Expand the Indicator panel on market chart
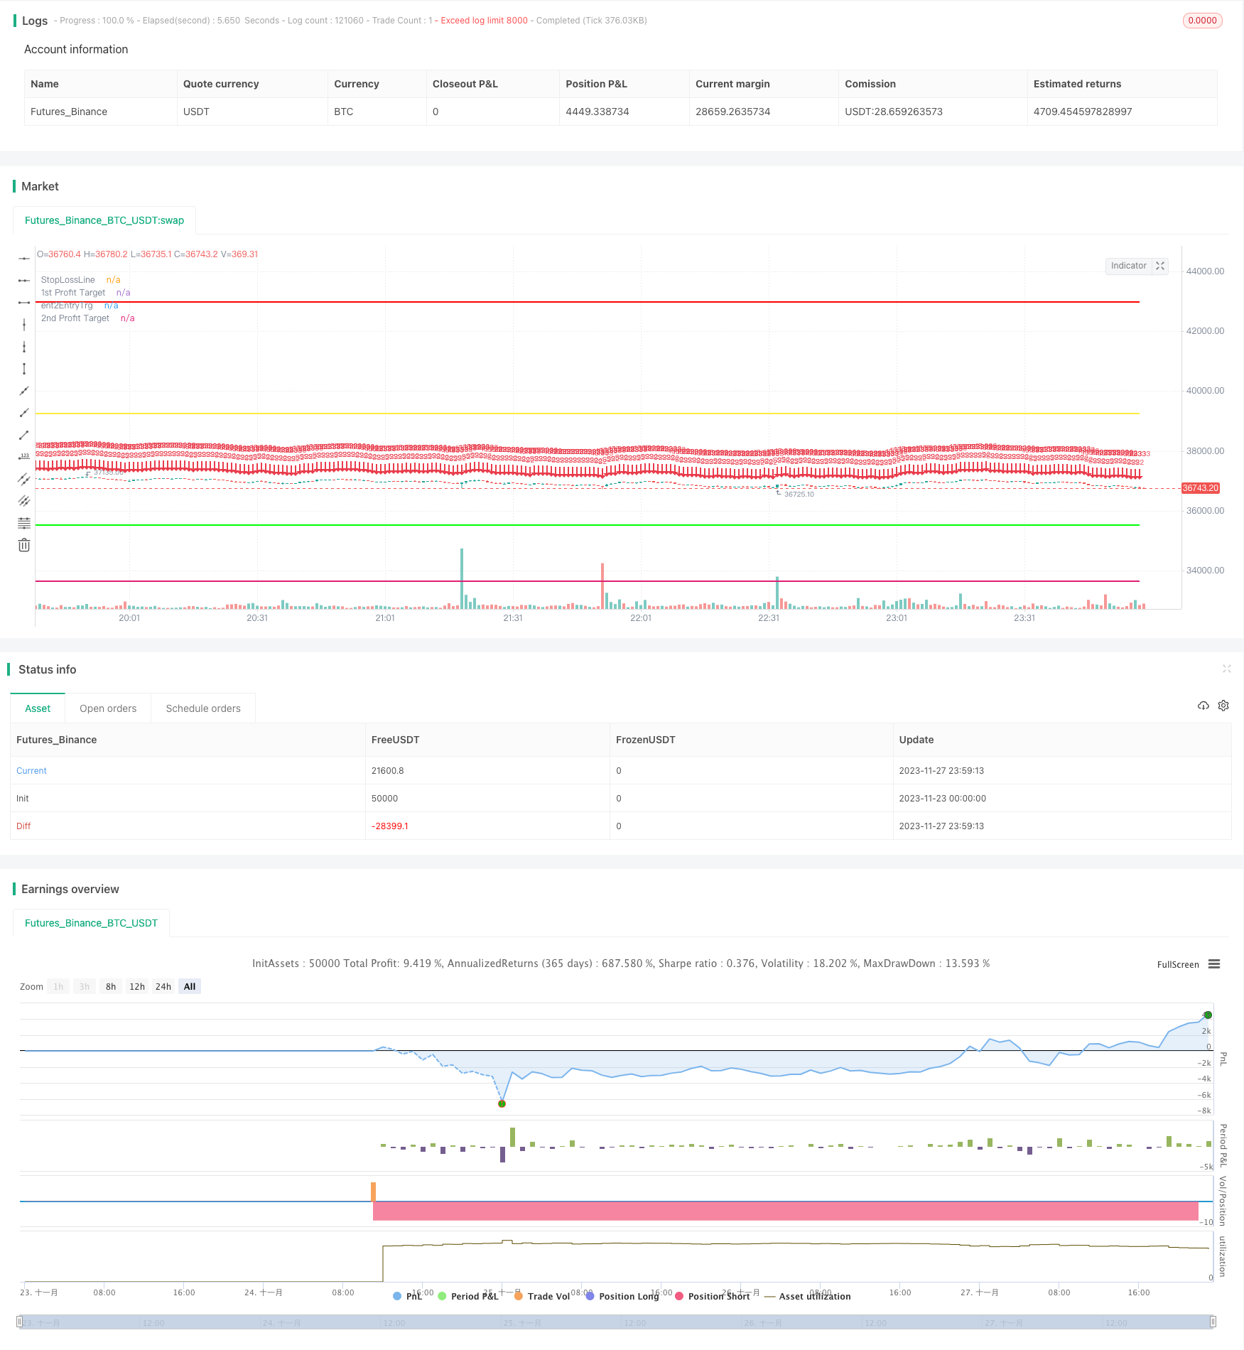Image resolution: width=1244 pixels, height=1350 pixels. [x=1159, y=266]
